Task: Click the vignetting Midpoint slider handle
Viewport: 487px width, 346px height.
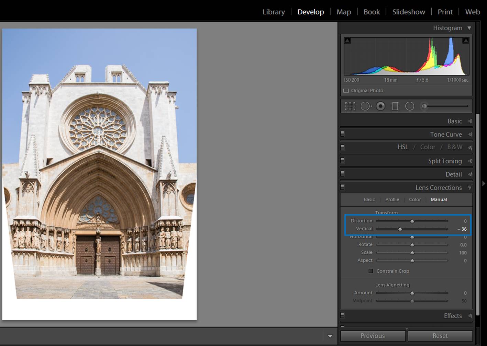Action: point(412,301)
